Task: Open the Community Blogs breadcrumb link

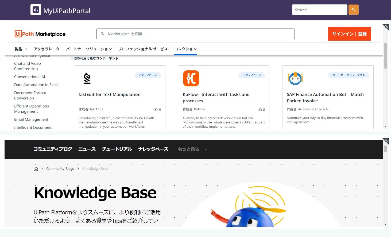Action: click(x=60, y=168)
